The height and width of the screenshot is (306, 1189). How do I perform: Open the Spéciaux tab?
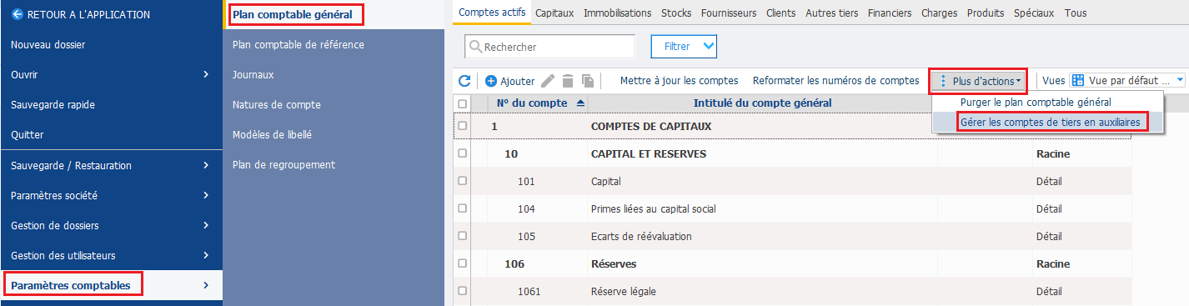pyautogui.click(x=1034, y=13)
